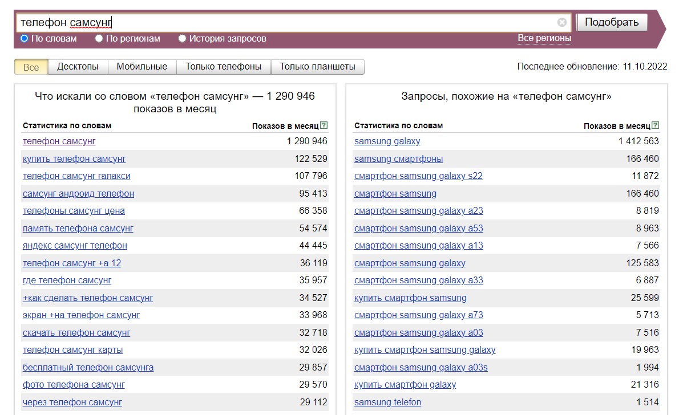Image resolution: width=679 pixels, height=415 pixels.
Task: Open the samsung смартфоны link
Action: tap(398, 159)
